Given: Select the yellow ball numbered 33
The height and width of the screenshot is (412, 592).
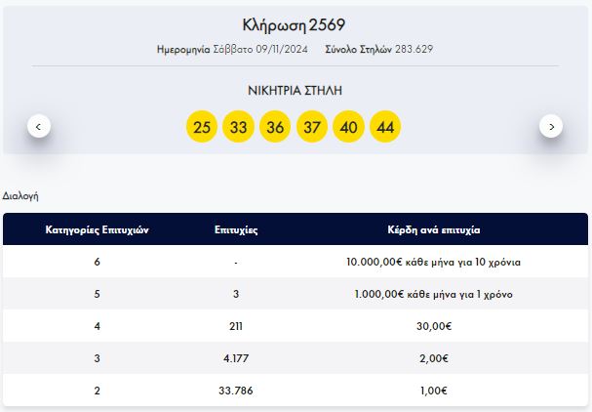Looking at the screenshot, I should pos(238,127).
